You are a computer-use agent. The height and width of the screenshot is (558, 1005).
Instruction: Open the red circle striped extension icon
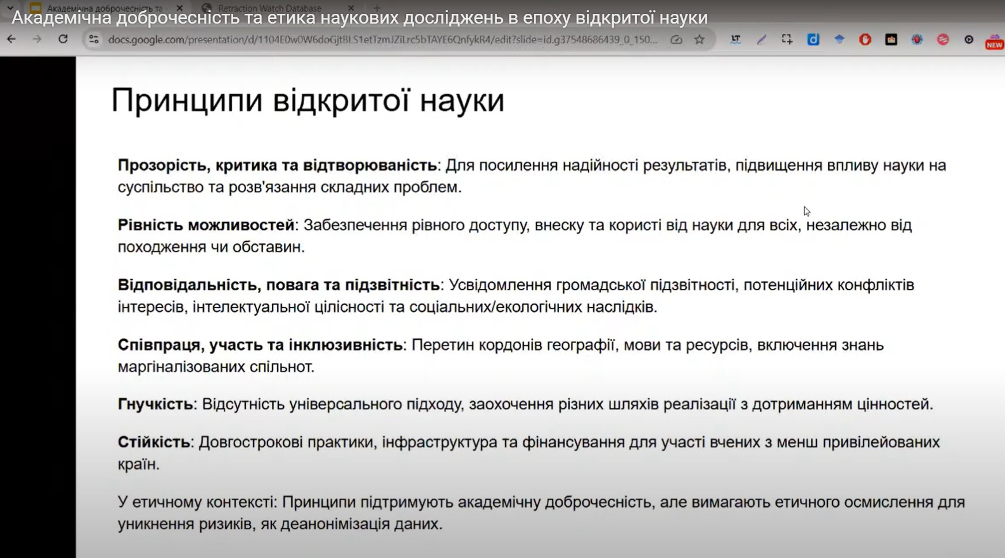click(943, 39)
